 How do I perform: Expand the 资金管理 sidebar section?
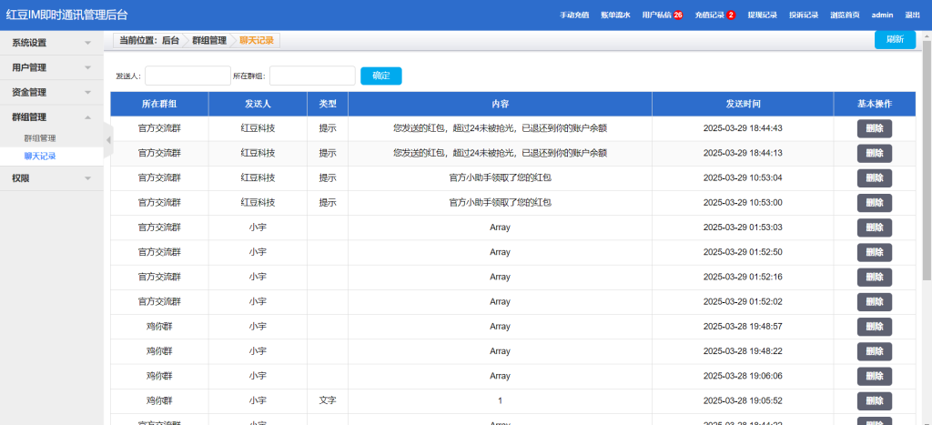click(x=51, y=92)
